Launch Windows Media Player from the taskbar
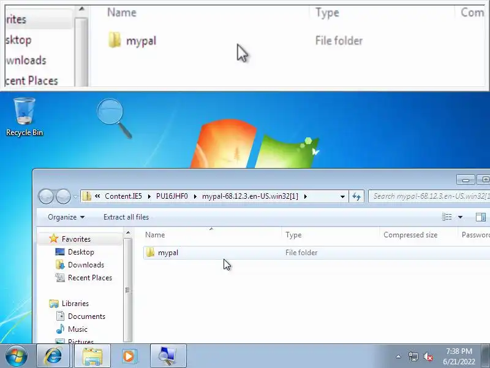Viewport: 490px width, 368px height. pos(129,356)
